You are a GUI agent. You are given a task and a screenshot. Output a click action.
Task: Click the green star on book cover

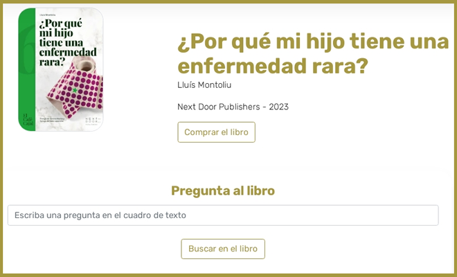coord(75,91)
